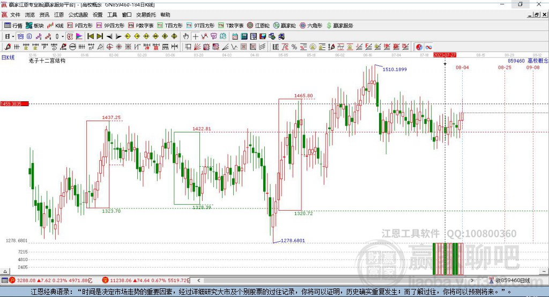Open the calculator icon in toolbar
Viewport: 549px width, 297px height.
click(x=244, y=36)
